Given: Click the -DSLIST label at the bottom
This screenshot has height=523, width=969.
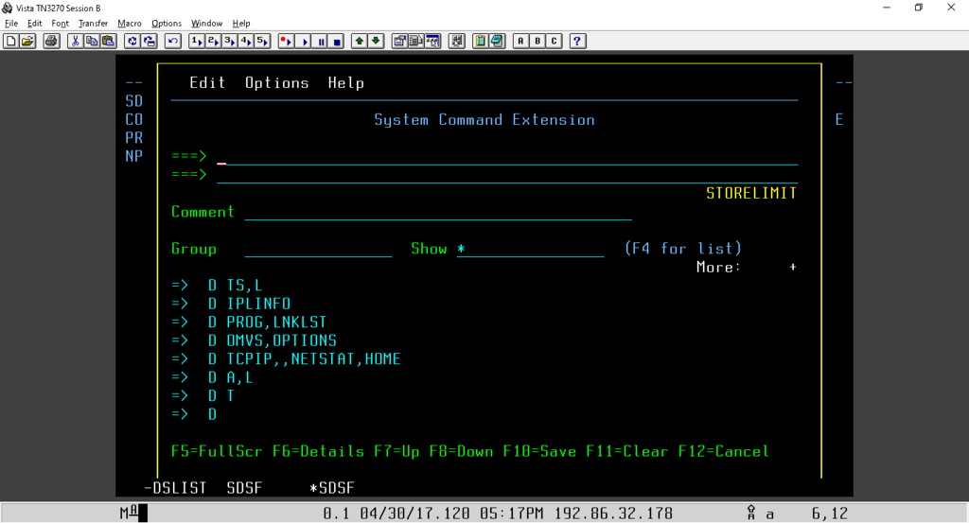Looking at the screenshot, I should 175,488.
